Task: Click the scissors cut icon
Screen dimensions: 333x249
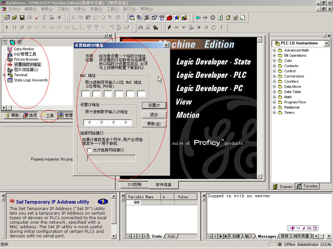Action: (x=73, y=18)
